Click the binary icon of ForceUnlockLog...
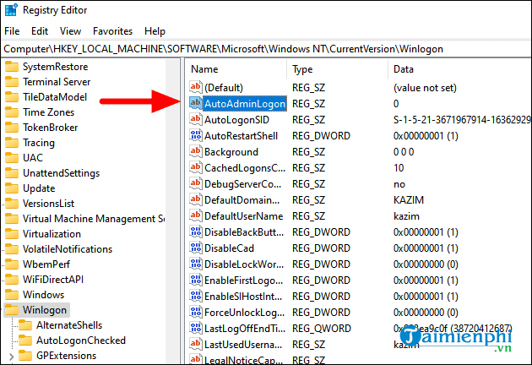 click(x=196, y=313)
